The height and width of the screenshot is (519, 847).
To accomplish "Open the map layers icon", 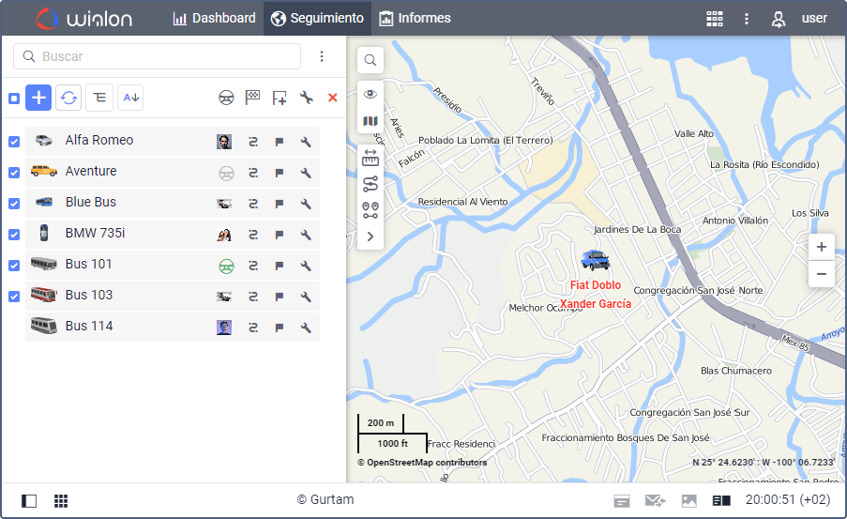I will click(371, 121).
